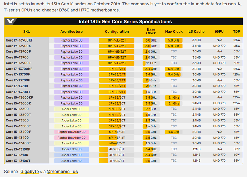Select the Core I5-13400F SKU cell

(27, 132)
